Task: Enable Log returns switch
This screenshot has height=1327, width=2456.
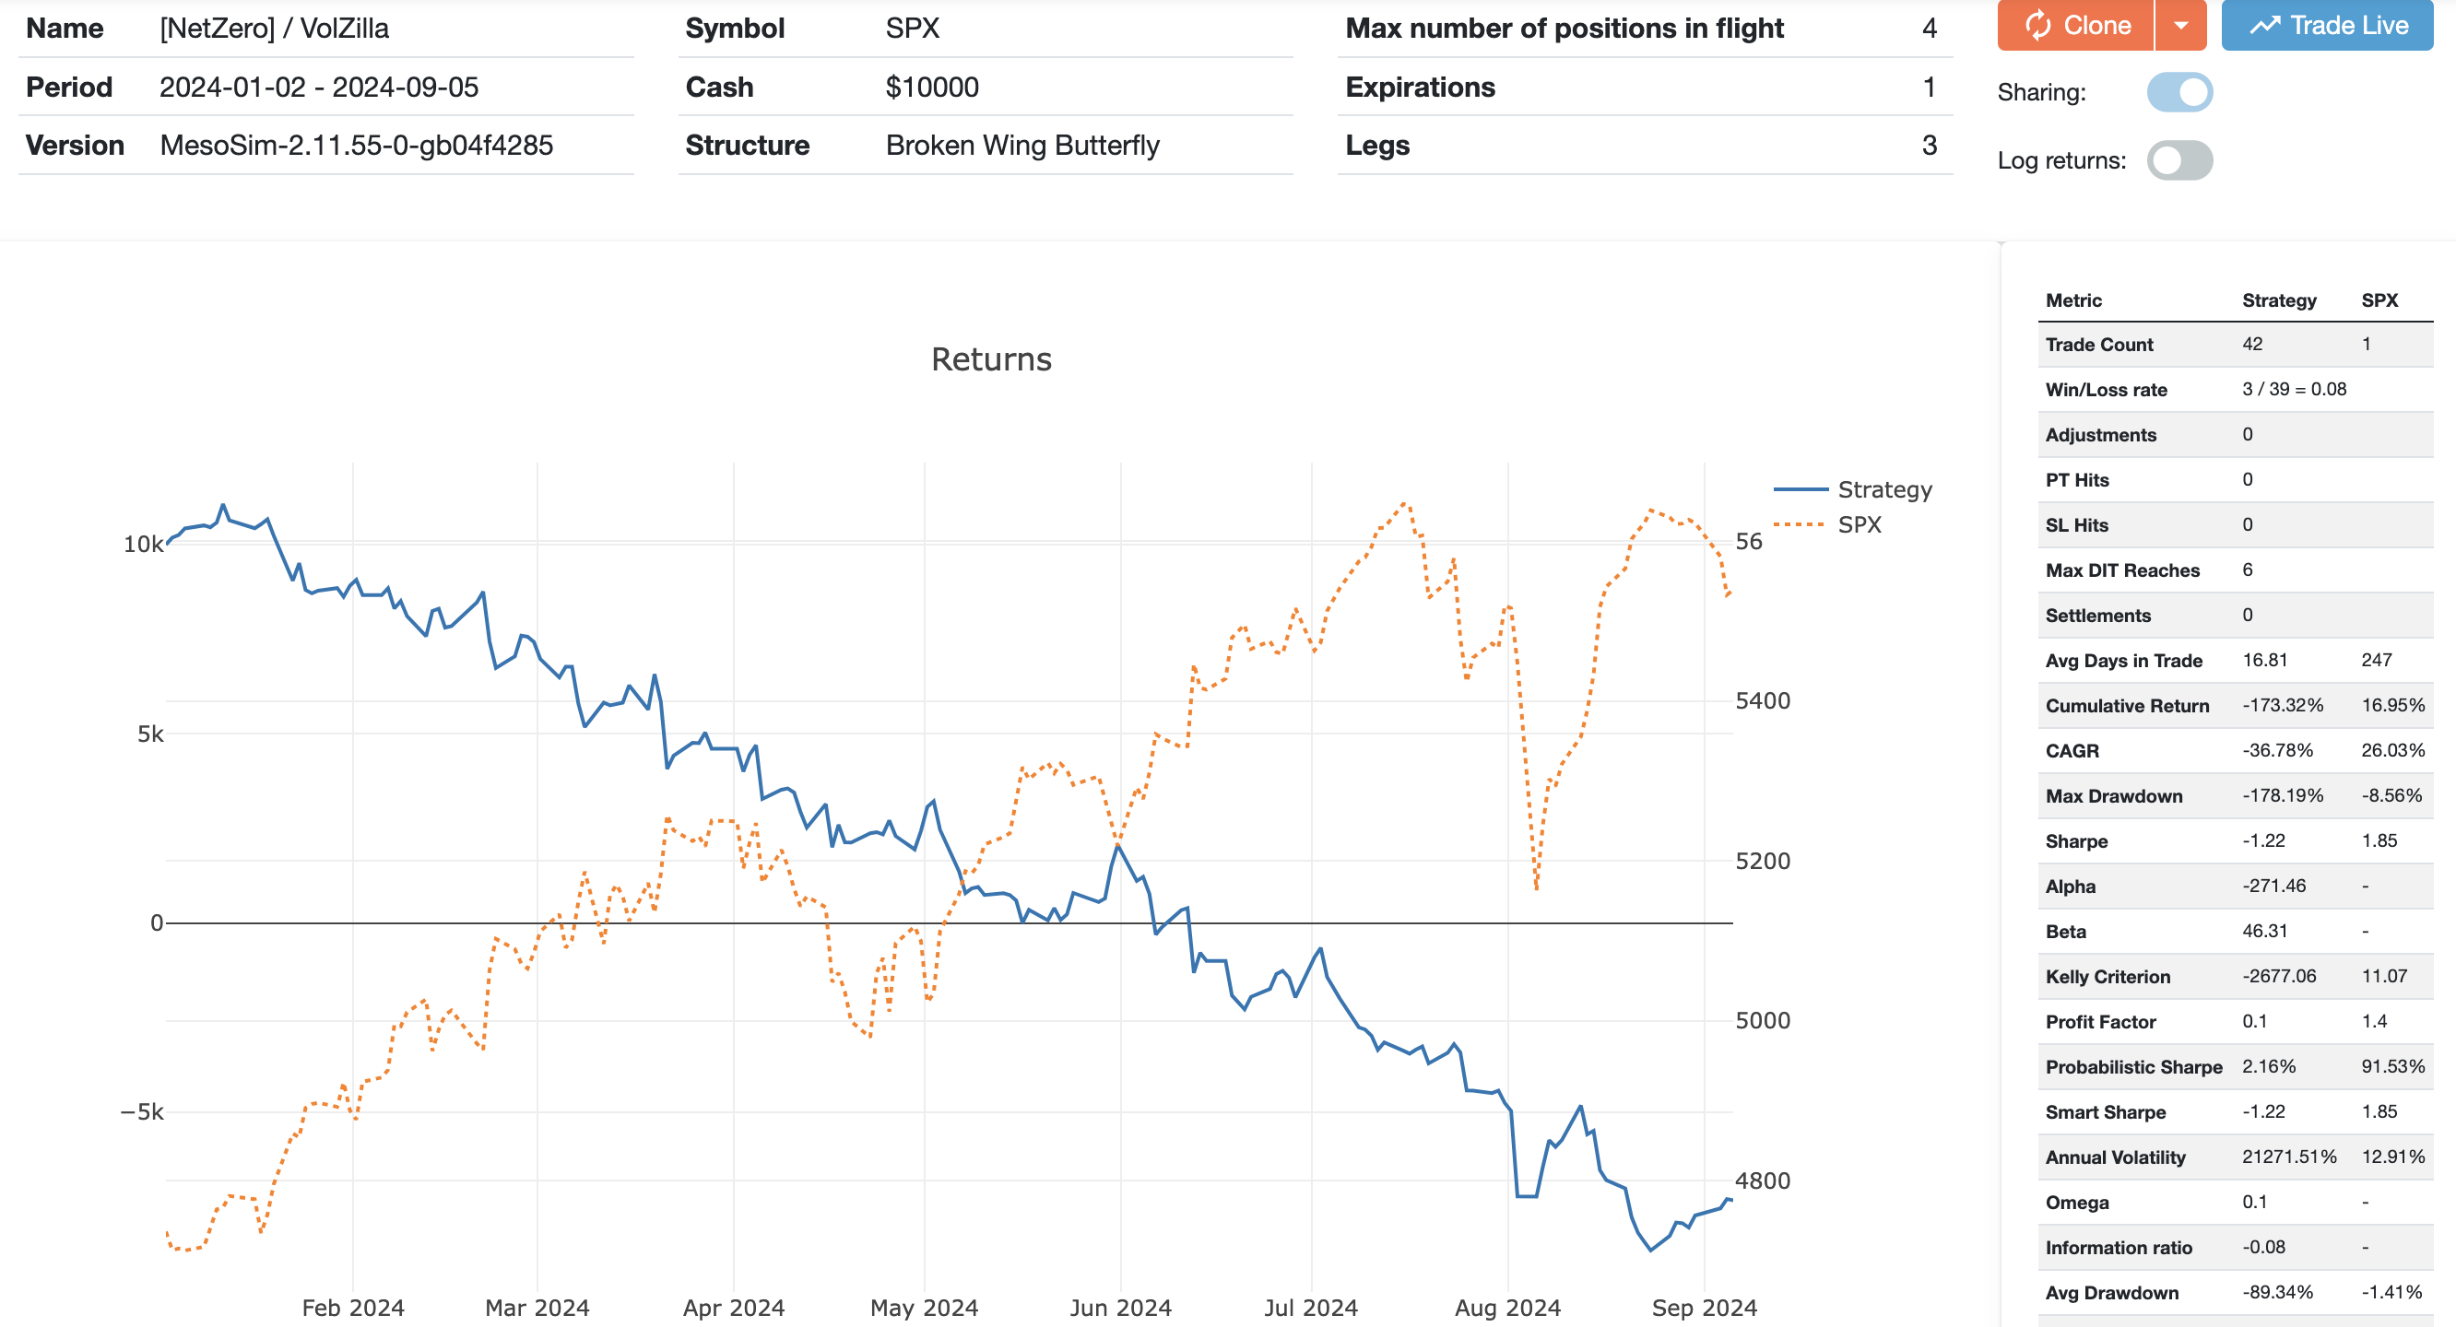Action: click(2181, 160)
